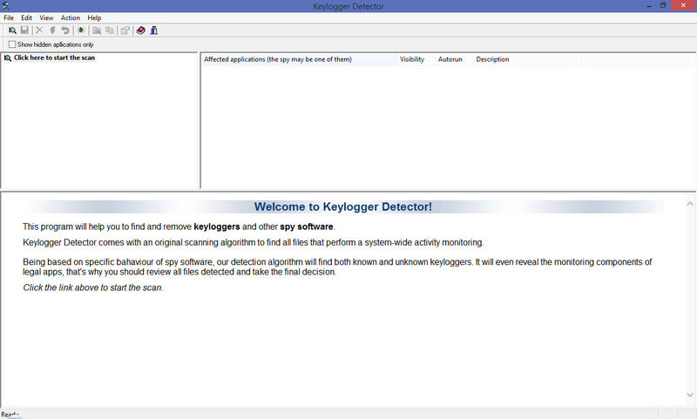Image resolution: width=697 pixels, height=419 pixels.
Task: Click the Keylogger Detector title bar app icon
Action: (6, 6)
